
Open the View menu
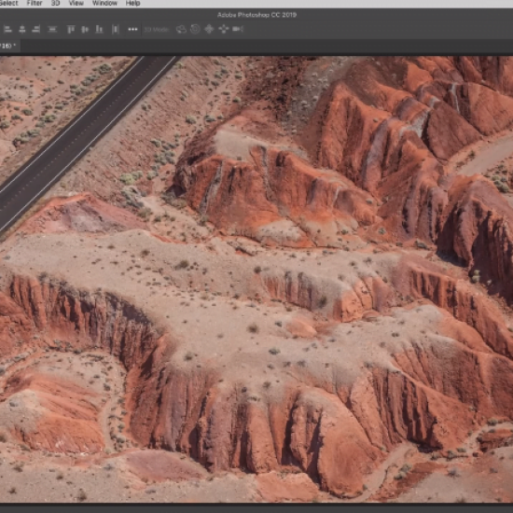[76, 4]
